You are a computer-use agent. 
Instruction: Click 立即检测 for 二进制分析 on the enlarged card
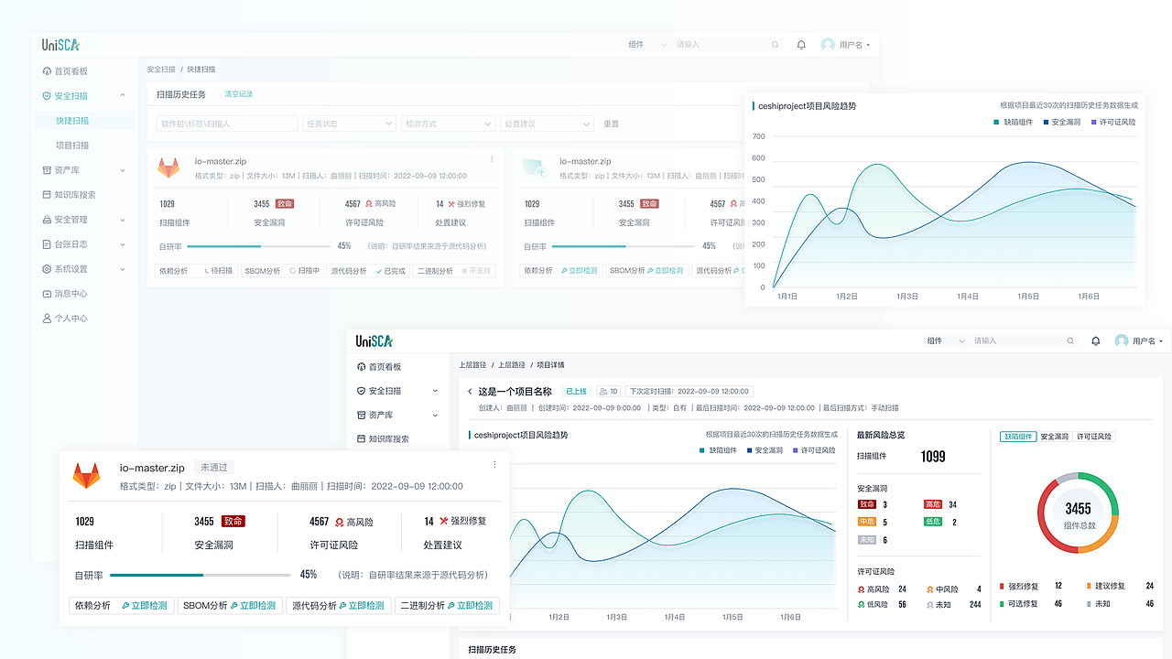471,606
